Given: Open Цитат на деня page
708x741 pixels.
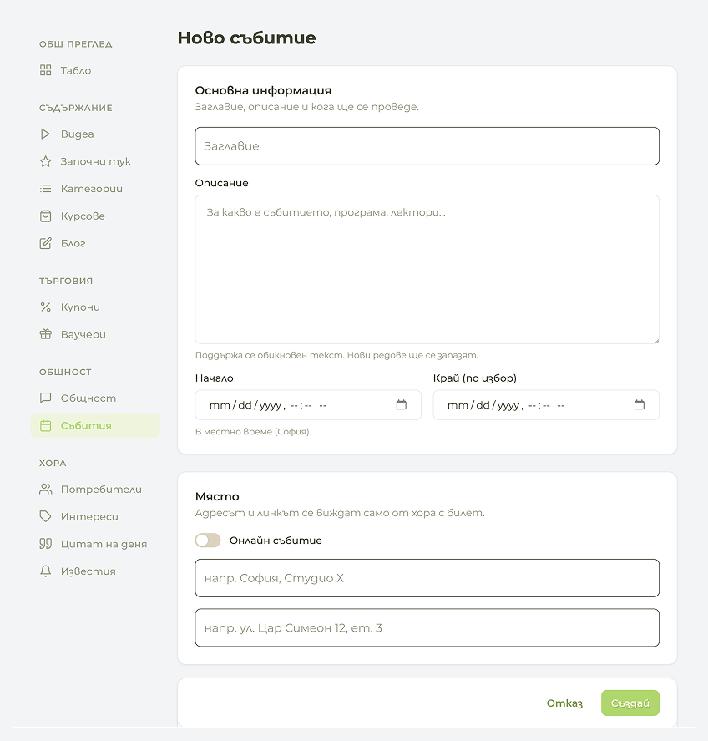Looking at the screenshot, I should 95,544.
